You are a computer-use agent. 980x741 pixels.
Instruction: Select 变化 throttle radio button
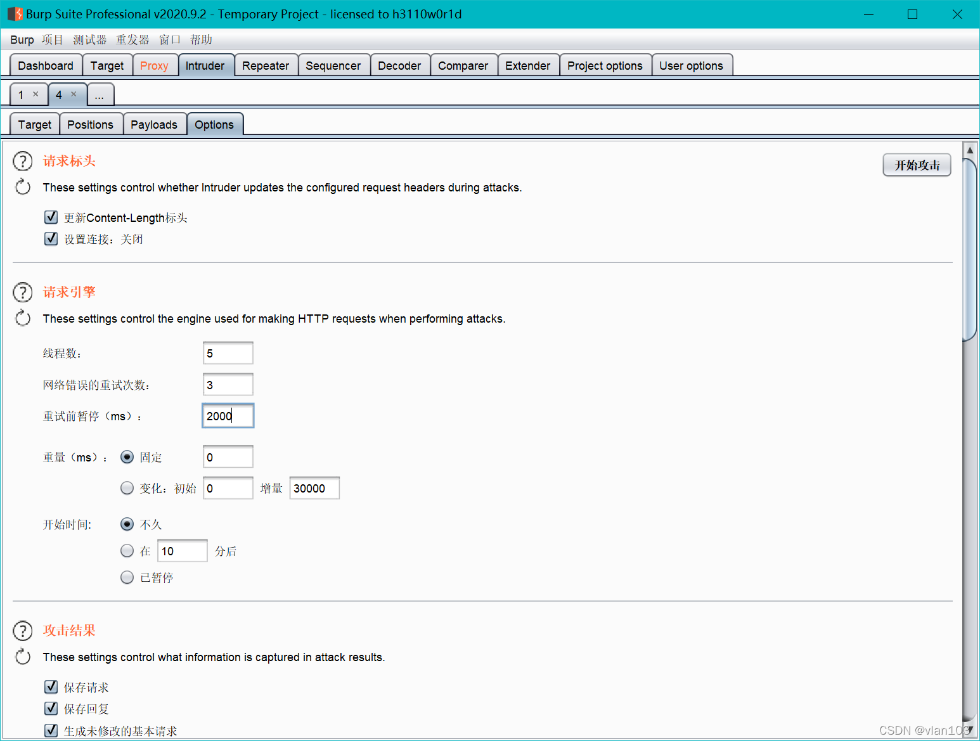point(127,488)
